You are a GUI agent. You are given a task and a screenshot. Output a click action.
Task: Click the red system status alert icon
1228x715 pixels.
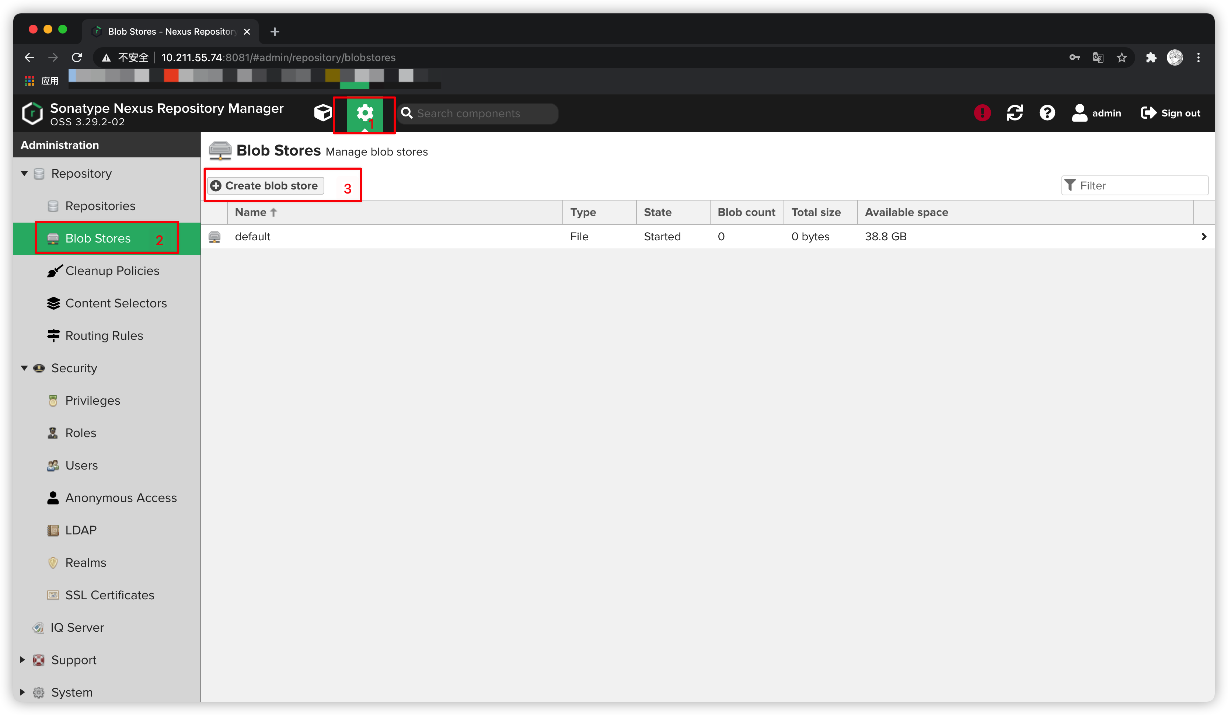982,113
